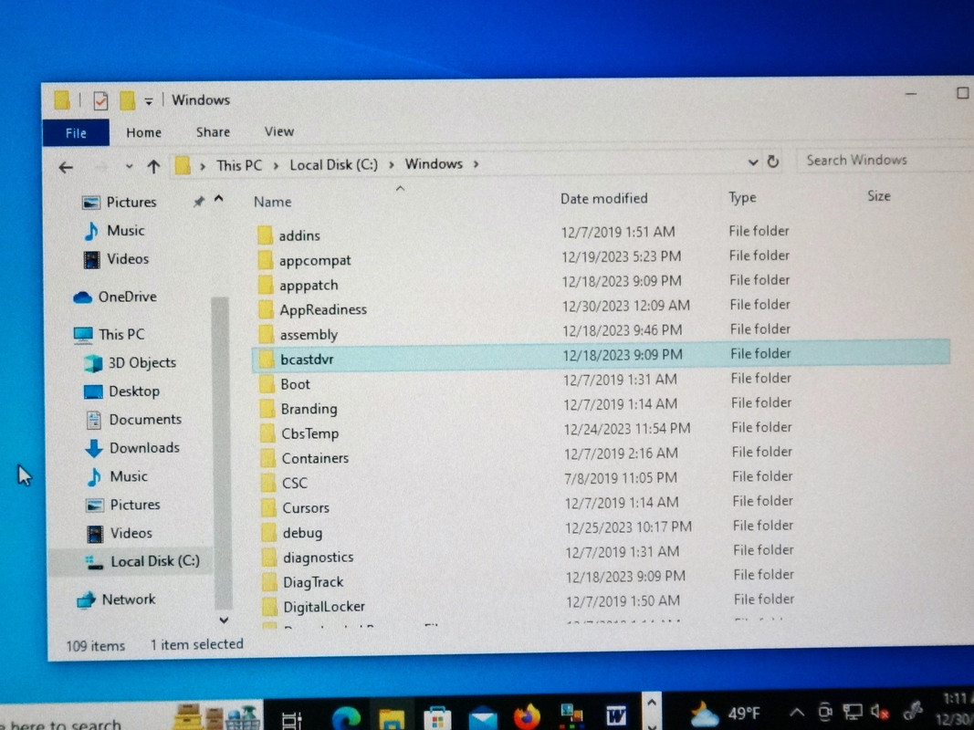Select the addins folder icon
Image resolution: width=974 pixels, height=730 pixels.
(x=266, y=235)
